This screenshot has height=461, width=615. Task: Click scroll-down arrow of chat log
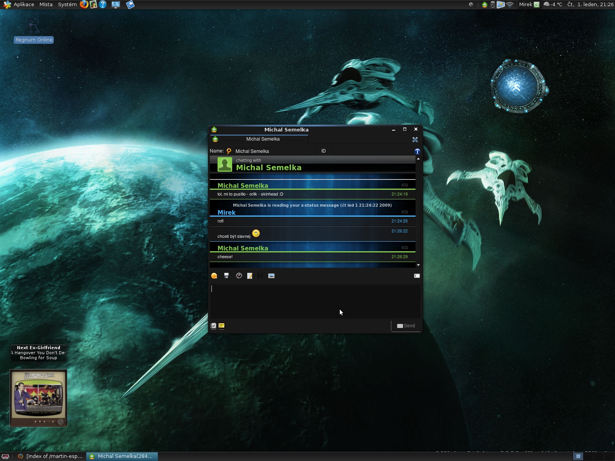click(x=418, y=265)
